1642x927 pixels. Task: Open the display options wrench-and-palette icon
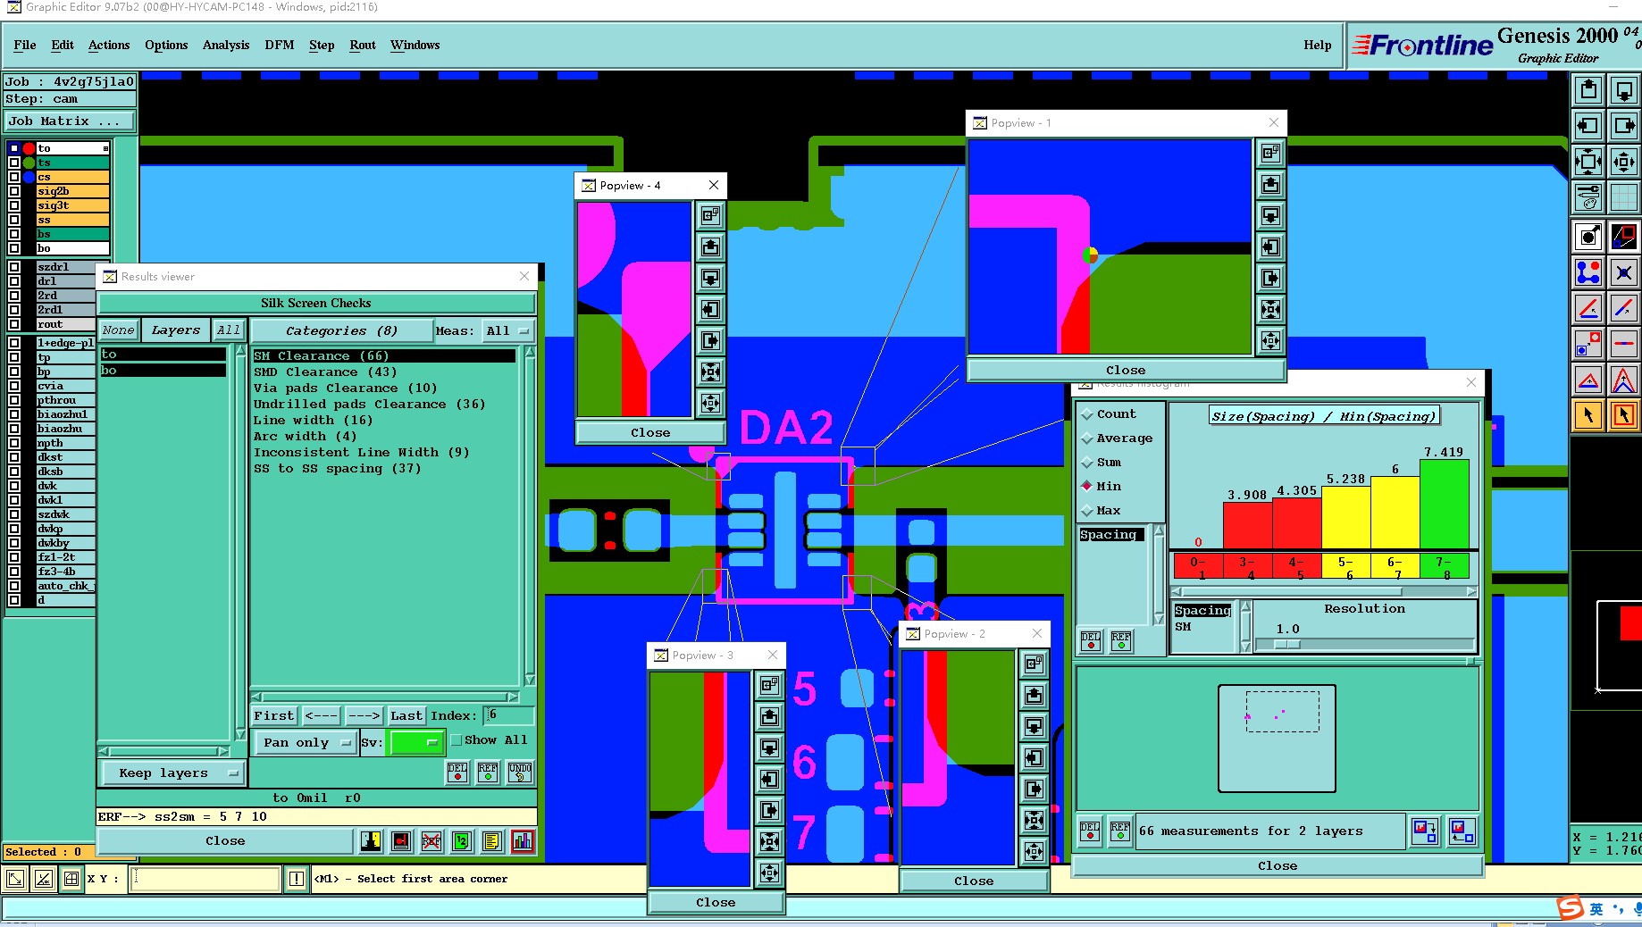(1588, 197)
